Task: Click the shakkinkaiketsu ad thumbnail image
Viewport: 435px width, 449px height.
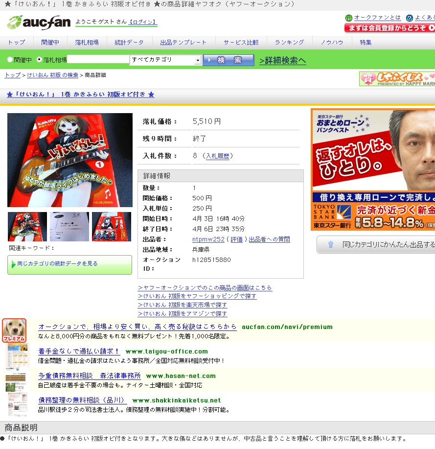Action: point(18,404)
